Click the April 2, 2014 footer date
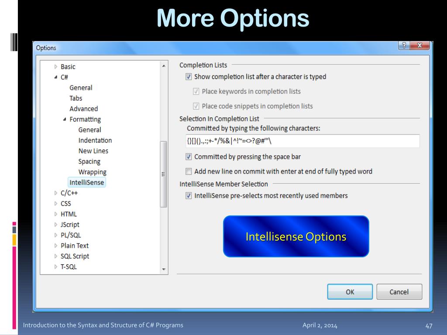Screen dimensions: 447x335 click(320, 325)
